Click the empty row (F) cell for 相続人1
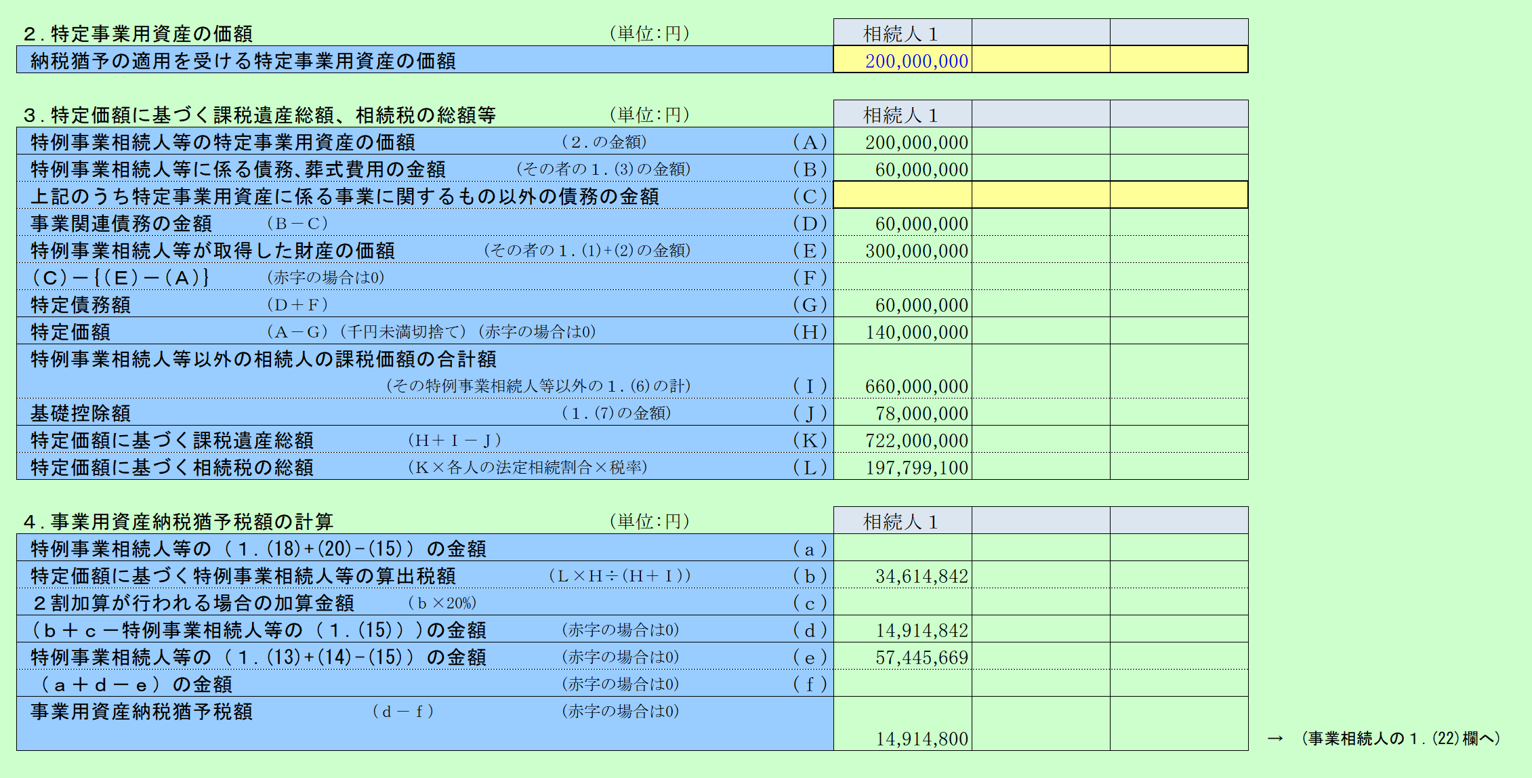The width and height of the screenshot is (1532, 778). [903, 277]
